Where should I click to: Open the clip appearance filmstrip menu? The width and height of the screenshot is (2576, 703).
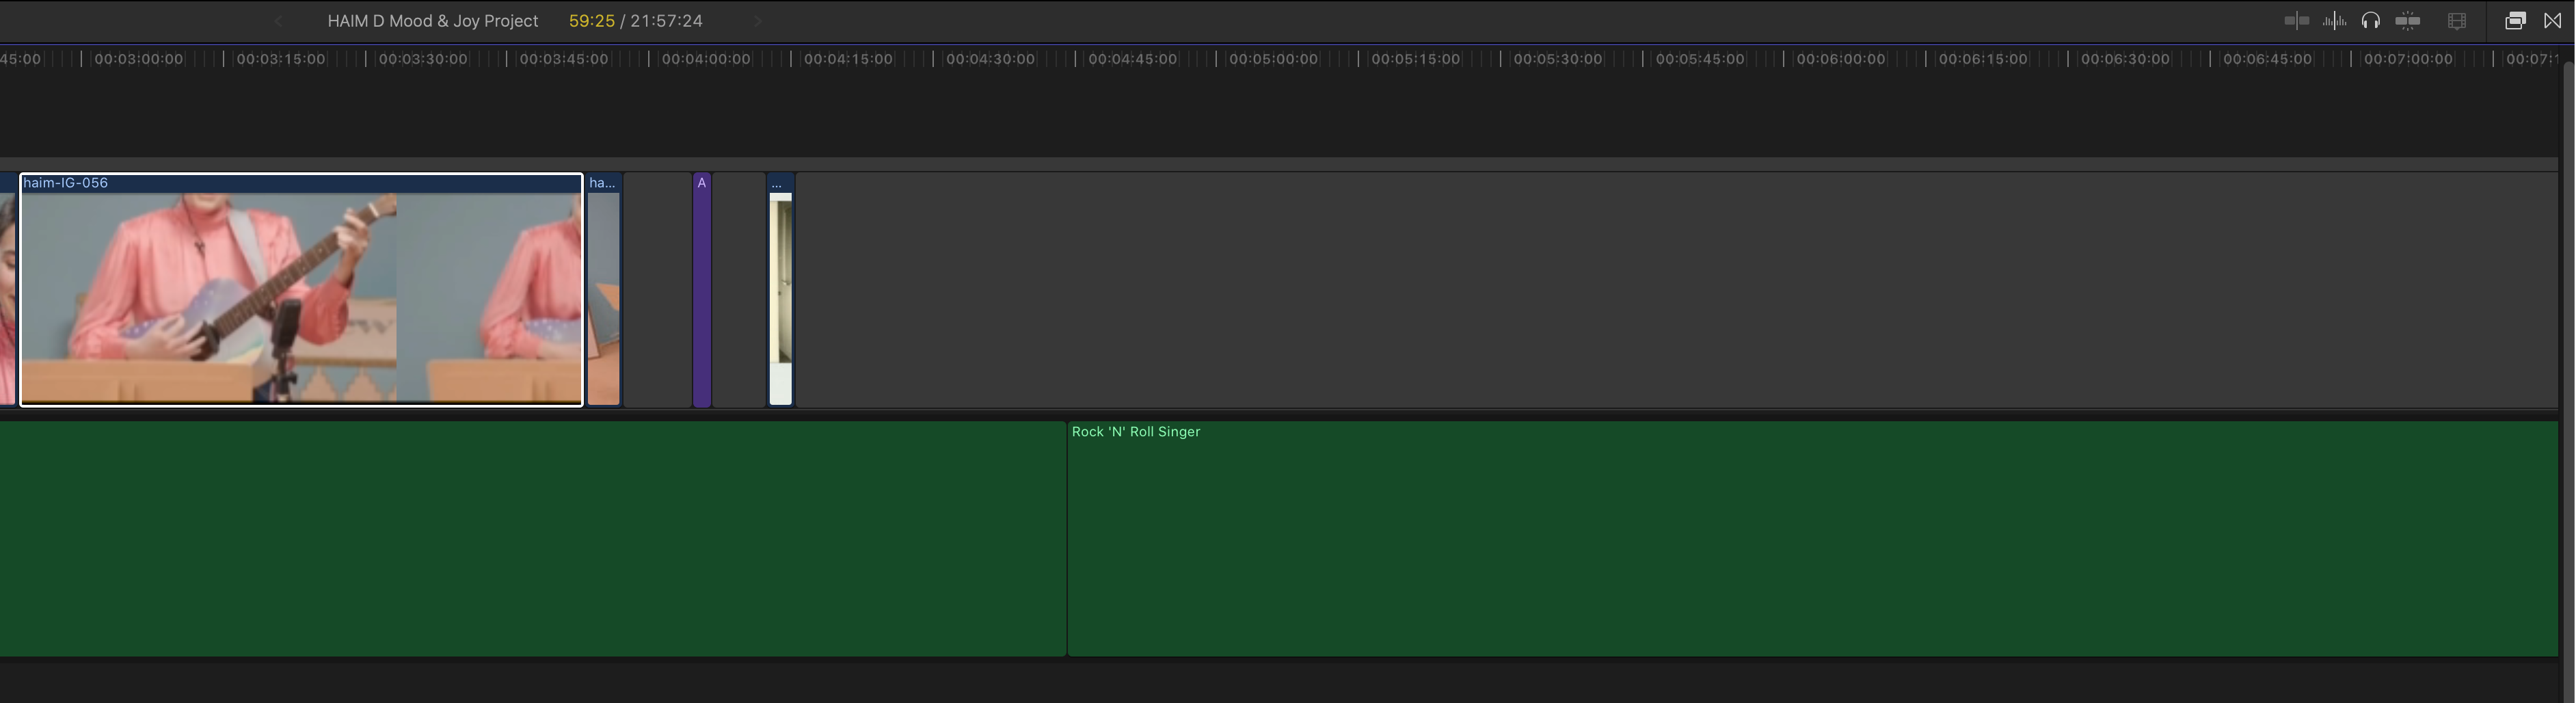2457,21
